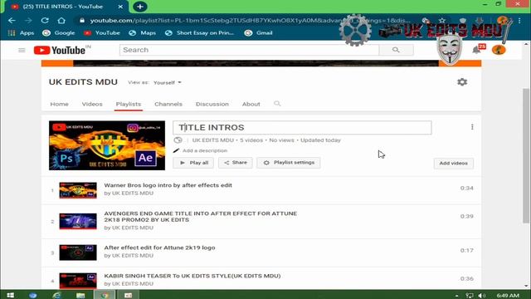Open File Explorer from taskbar
This screenshot has width=531, height=299.
(80, 295)
